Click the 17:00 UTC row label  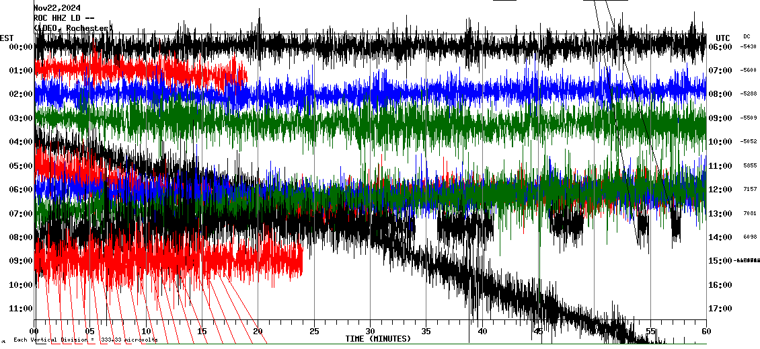(719, 309)
